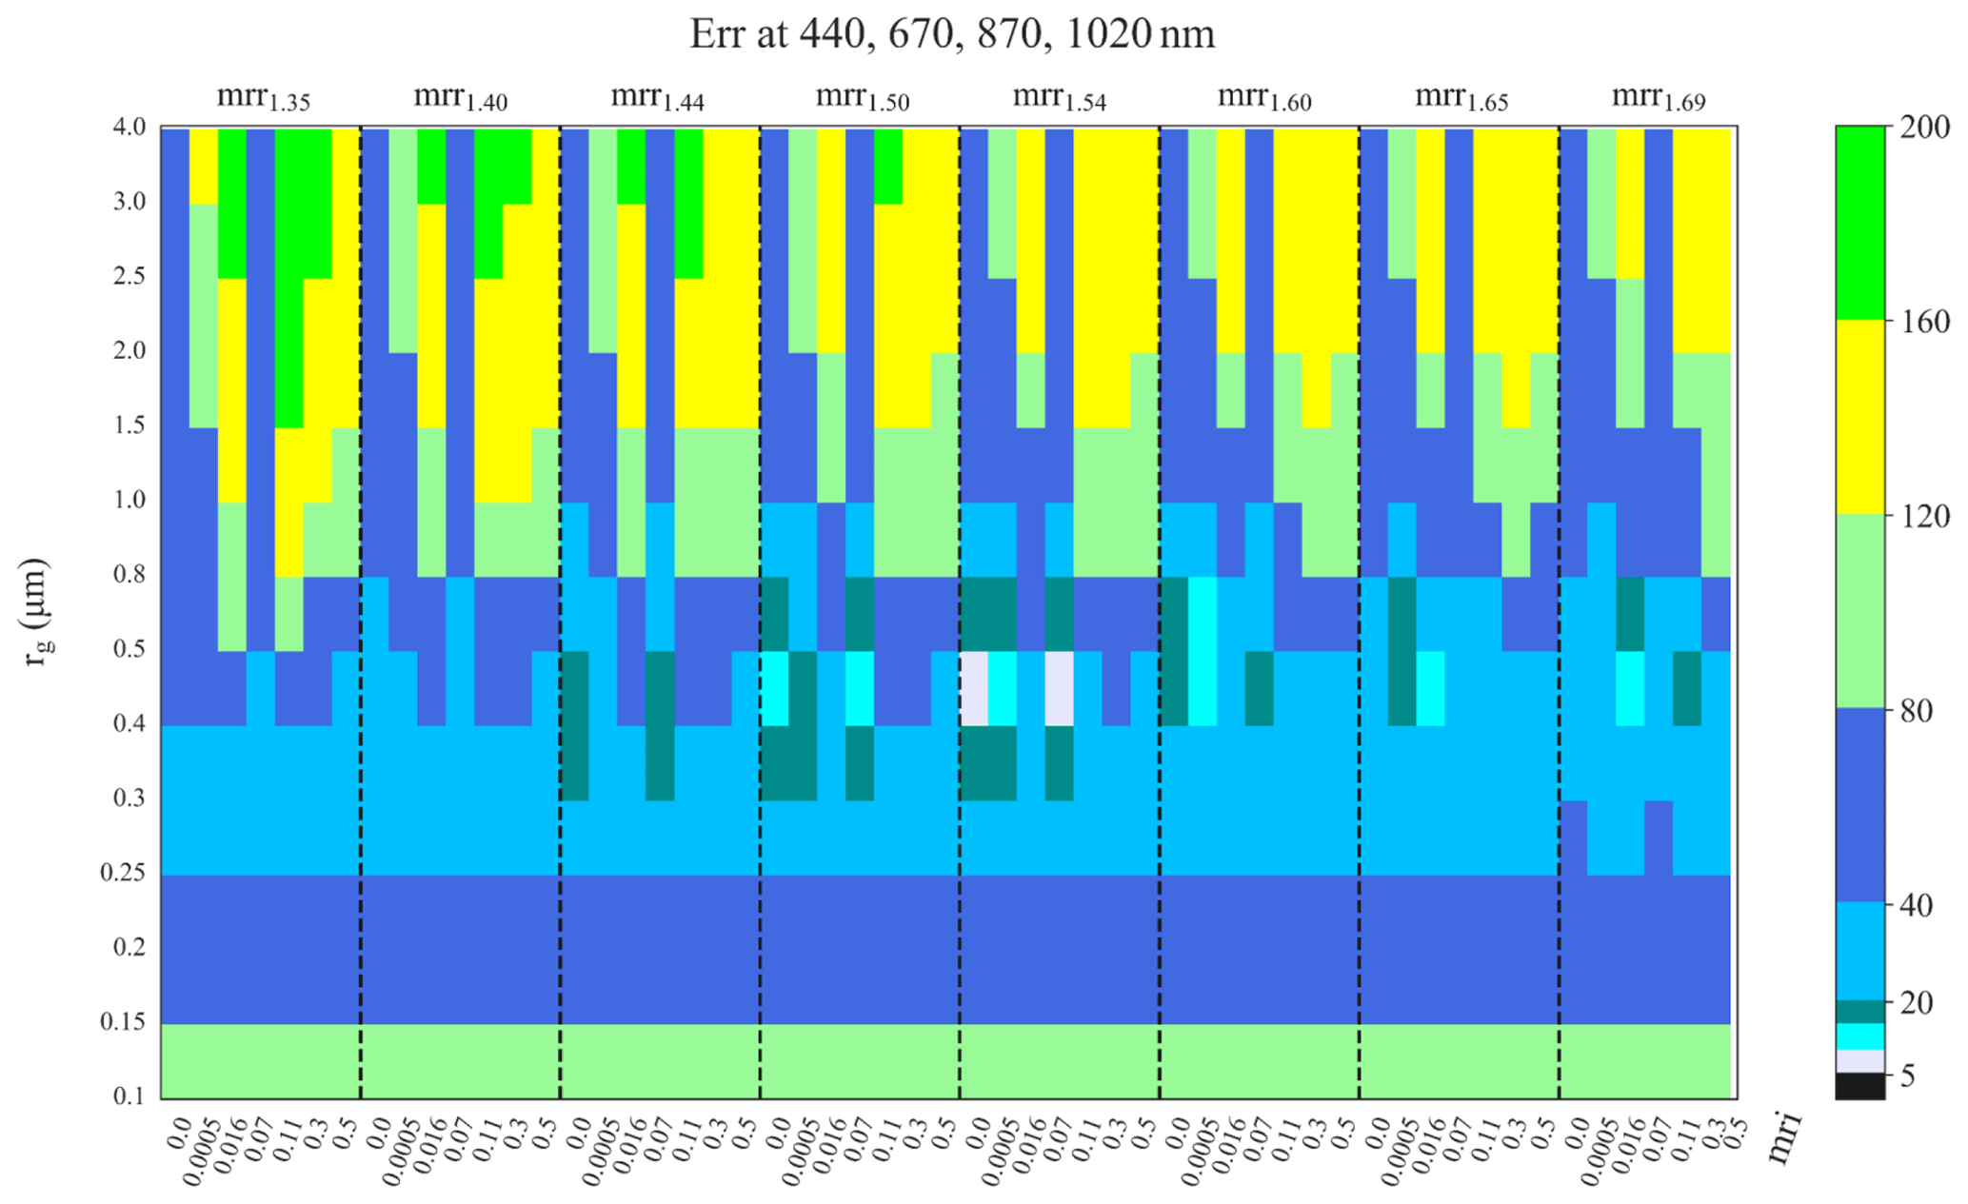
Task: Click the colorbar label 200
Action: (x=1924, y=127)
